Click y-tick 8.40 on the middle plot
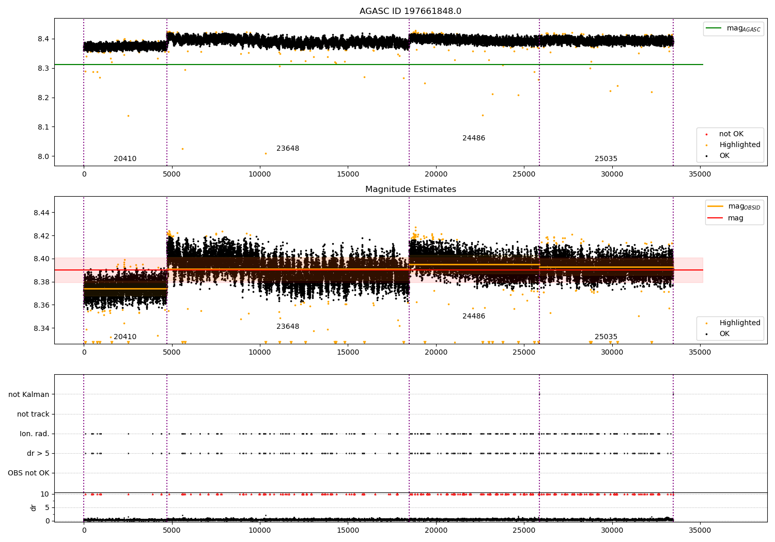775x542 pixels. [41, 259]
